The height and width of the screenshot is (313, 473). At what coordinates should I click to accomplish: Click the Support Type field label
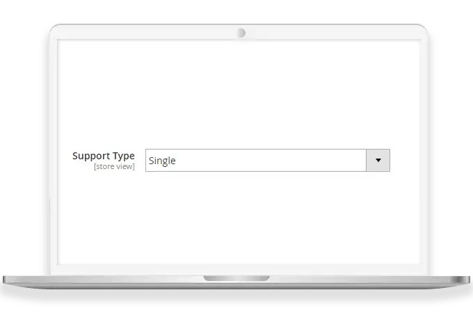[104, 156]
